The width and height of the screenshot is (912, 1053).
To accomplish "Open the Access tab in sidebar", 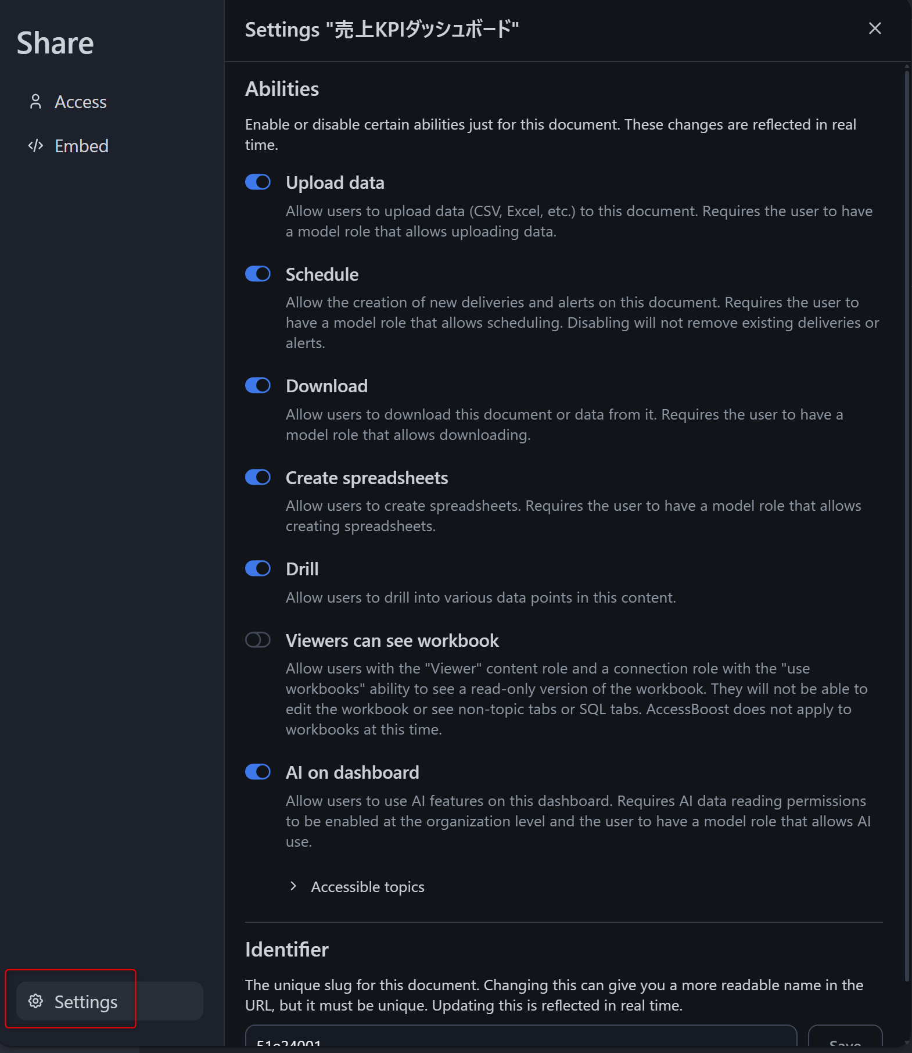I will [80, 102].
